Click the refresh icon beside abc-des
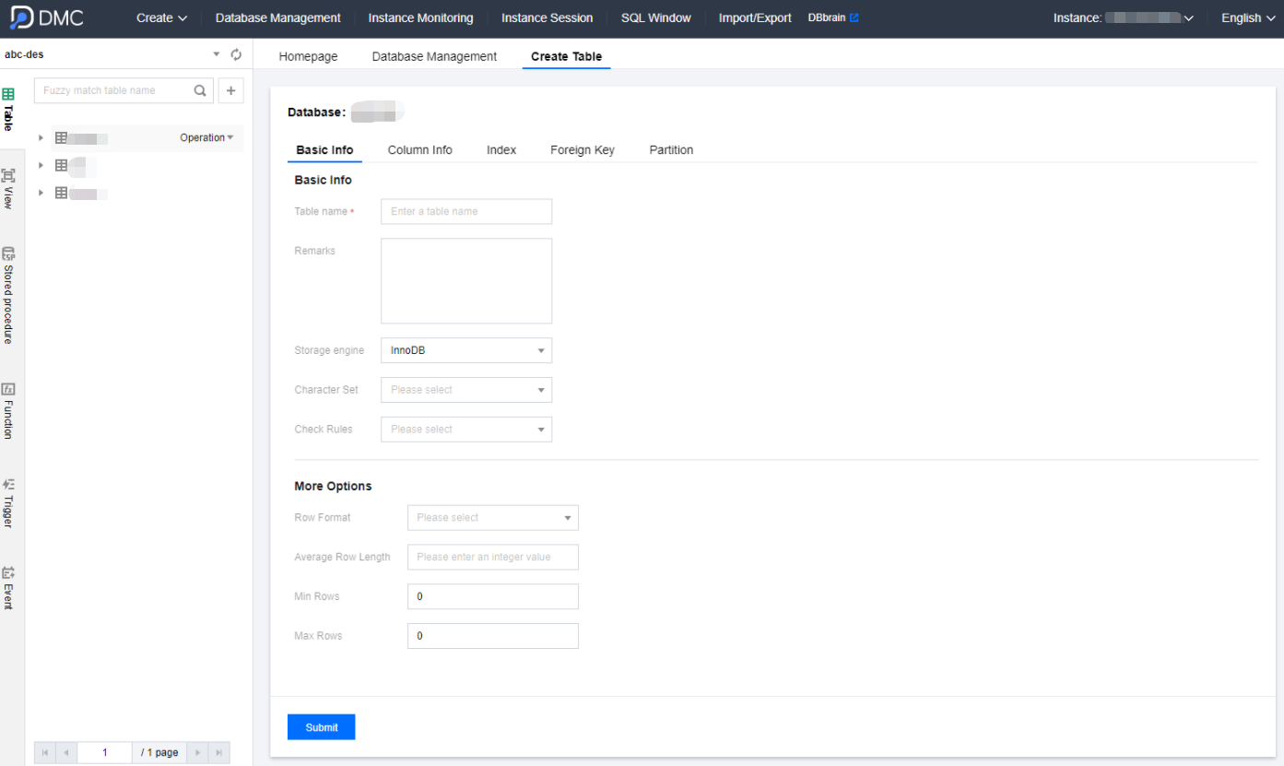Image resolution: width=1284 pixels, height=766 pixels. coord(236,54)
